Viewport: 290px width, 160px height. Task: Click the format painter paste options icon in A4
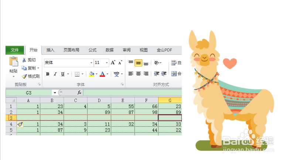(x=20, y=124)
